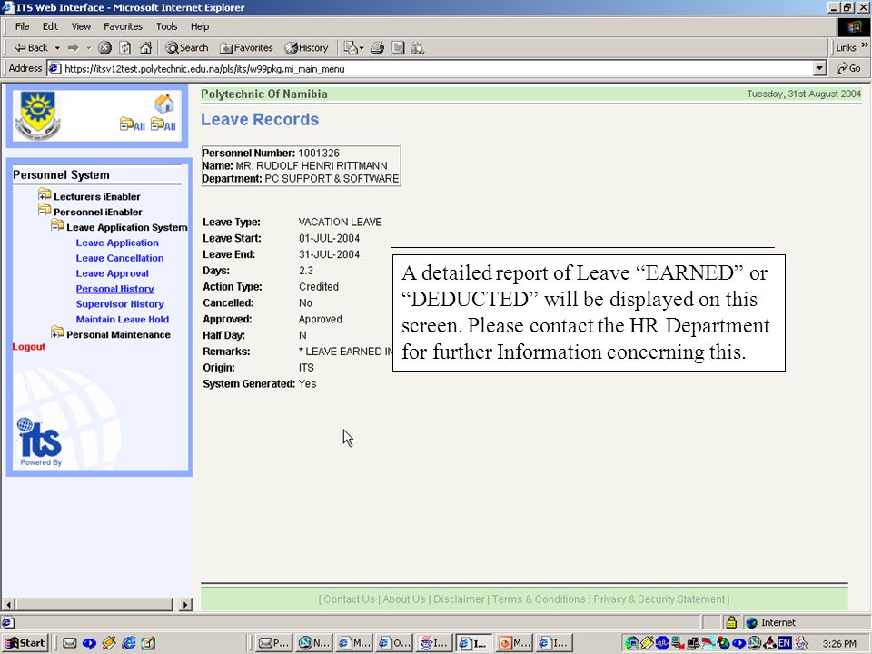
Task: Click the Forward arrow button
Action: point(73,48)
